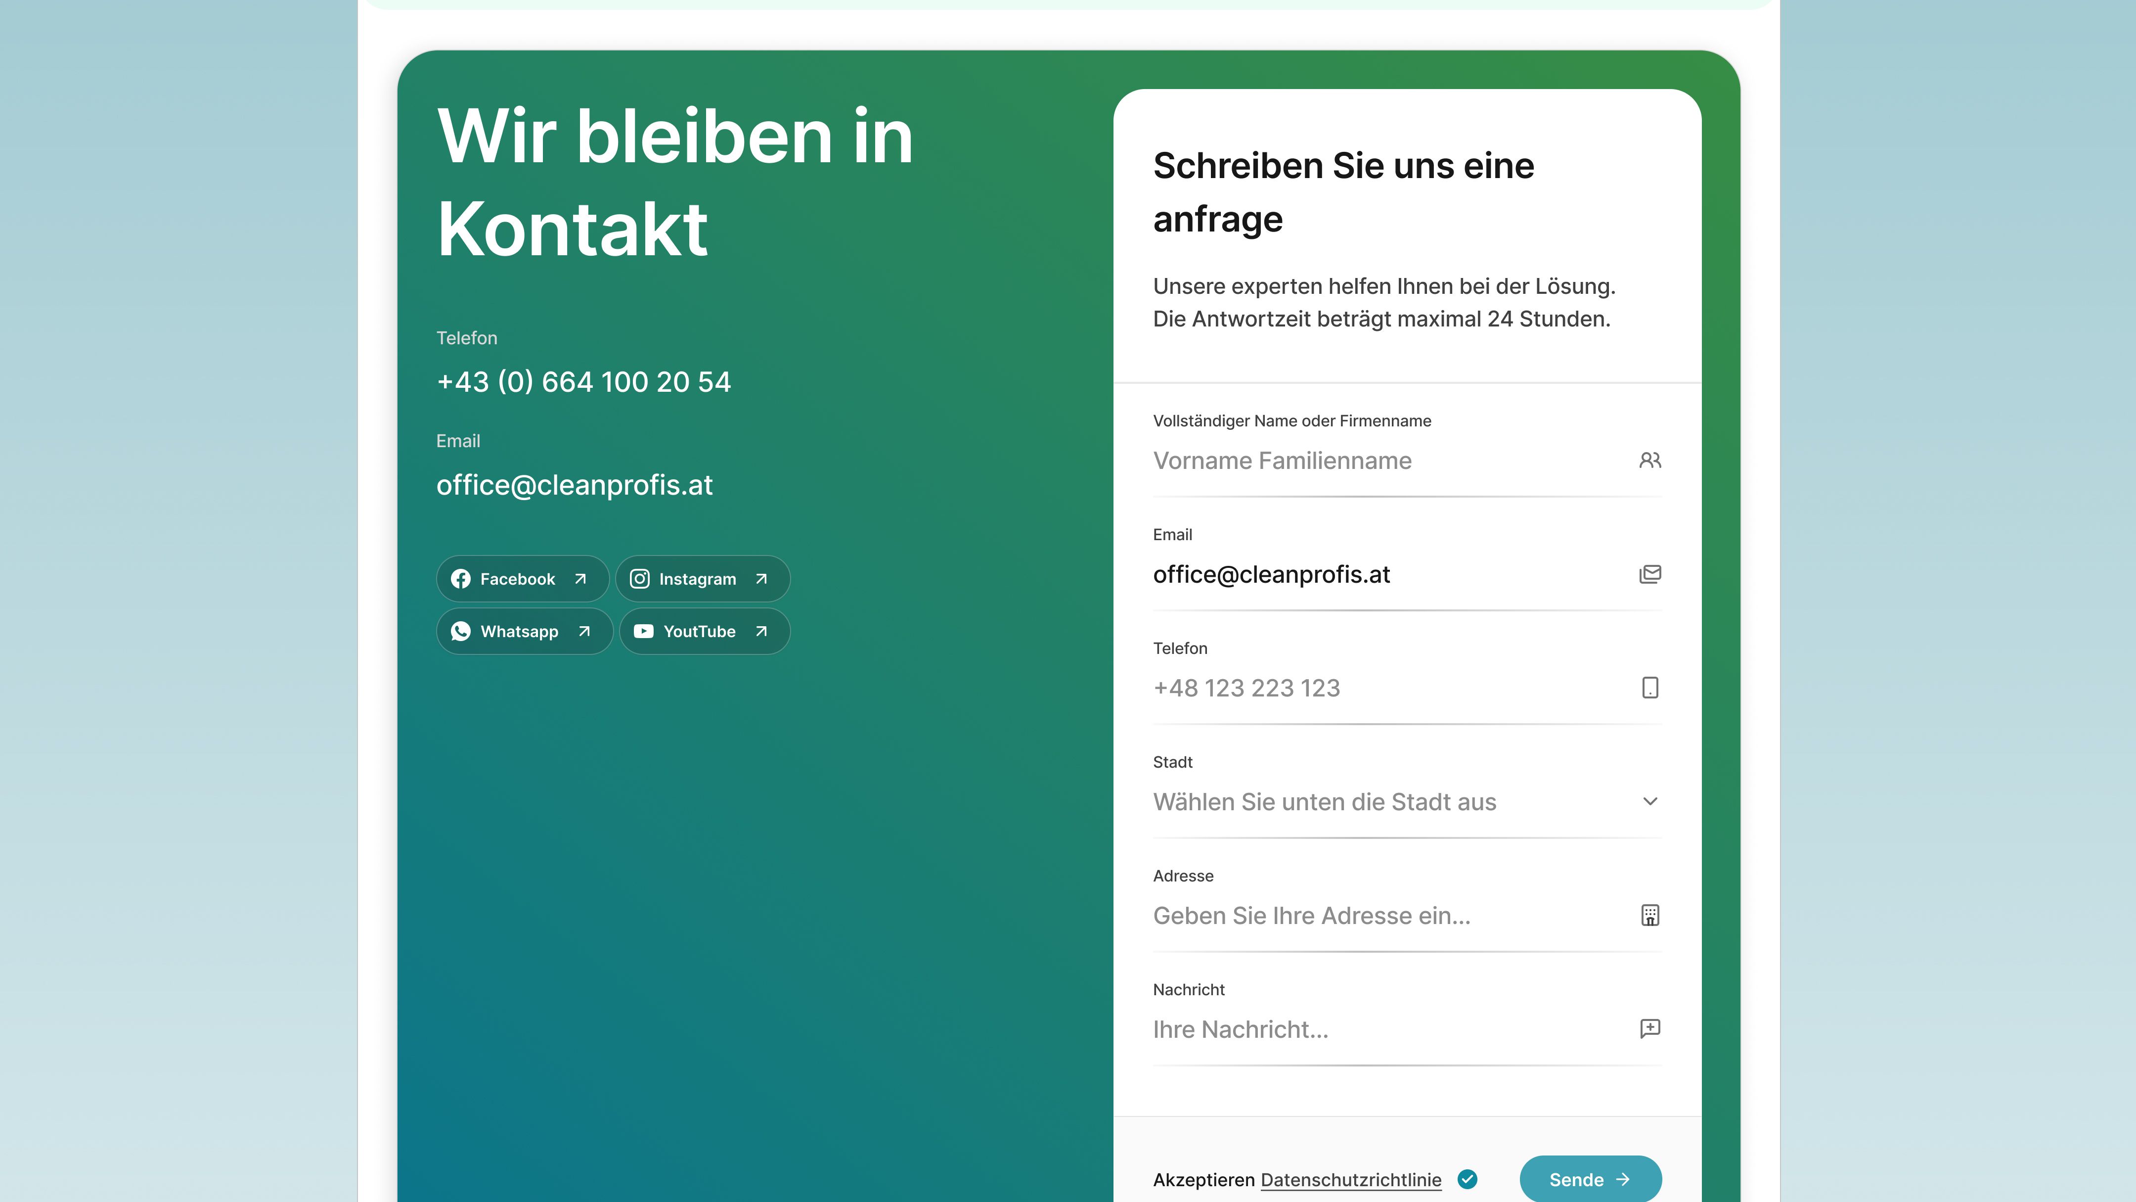This screenshot has width=2136, height=1202.
Task: Click the phone icon in Telefon field
Action: click(x=1650, y=688)
